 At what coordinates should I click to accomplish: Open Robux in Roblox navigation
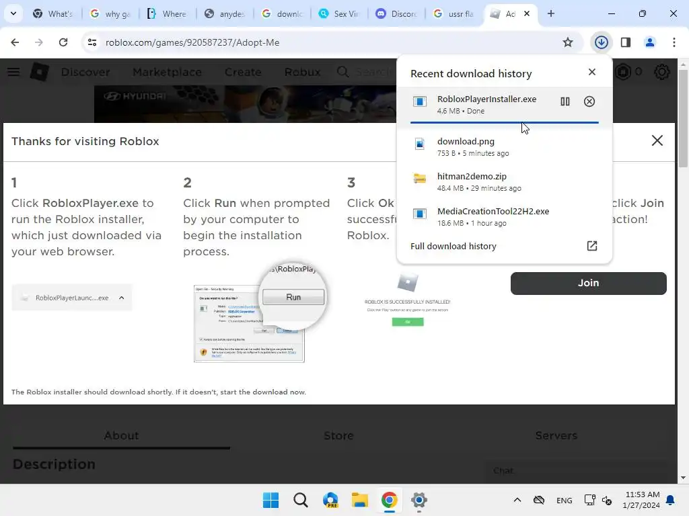[x=302, y=72]
